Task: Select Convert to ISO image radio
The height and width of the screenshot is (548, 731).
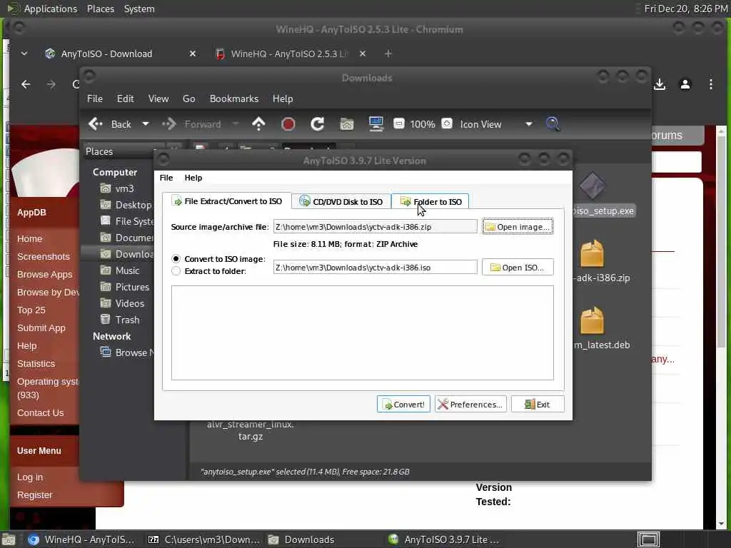Action: tap(176, 258)
